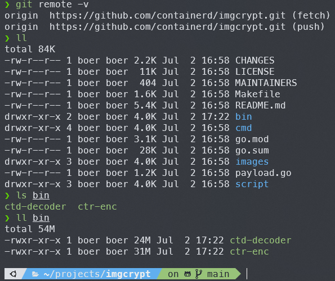Click the OS logo icon in prompt
Viewport: 335px width, 281px height.
14,274
